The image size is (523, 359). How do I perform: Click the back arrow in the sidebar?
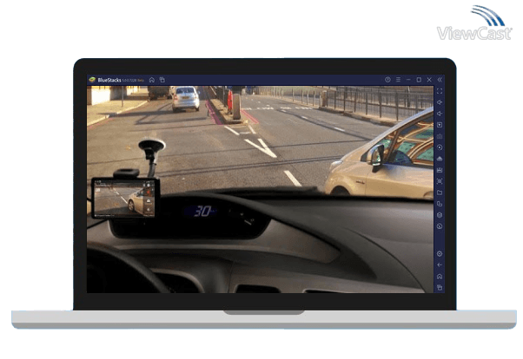[440, 265]
